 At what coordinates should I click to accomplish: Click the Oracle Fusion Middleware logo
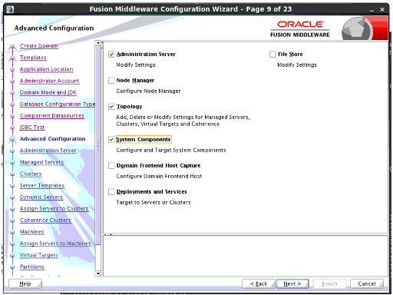pyautogui.click(x=300, y=29)
